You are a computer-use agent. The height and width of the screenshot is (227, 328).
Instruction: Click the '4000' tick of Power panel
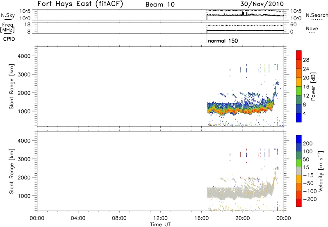click(24, 56)
